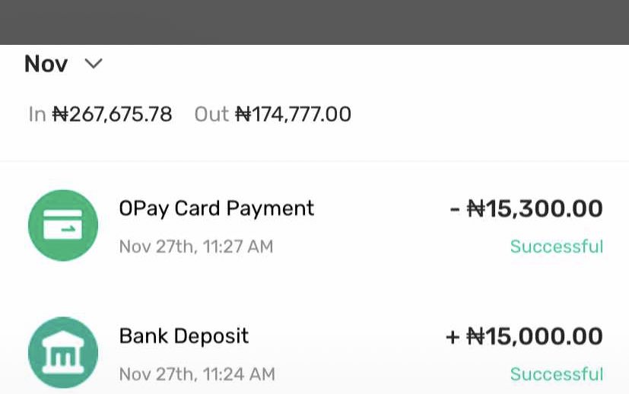Viewport: 629px width, 394px height.
Task: Tap the Nov month label
Action: pyautogui.click(x=46, y=64)
